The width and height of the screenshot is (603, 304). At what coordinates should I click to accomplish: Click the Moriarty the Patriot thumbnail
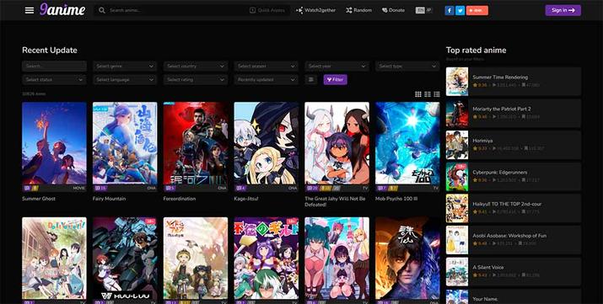tap(457, 113)
